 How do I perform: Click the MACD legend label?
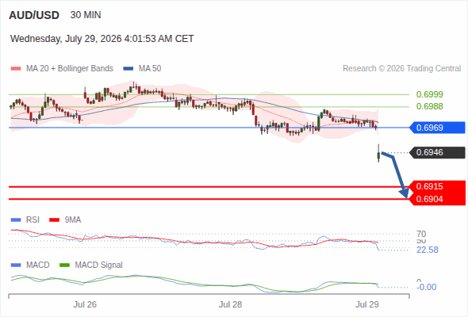coord(38,265)
